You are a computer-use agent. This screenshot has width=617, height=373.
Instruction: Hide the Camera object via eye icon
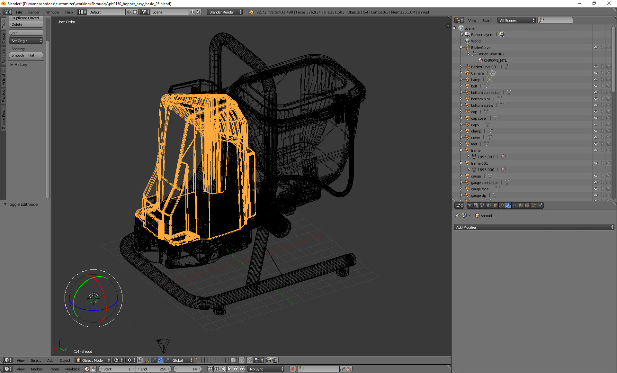[595, 73]
